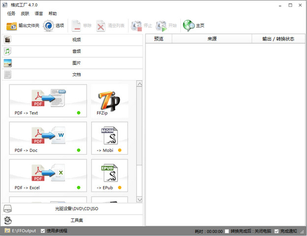Click the audio music note icon

click(7, 51)
